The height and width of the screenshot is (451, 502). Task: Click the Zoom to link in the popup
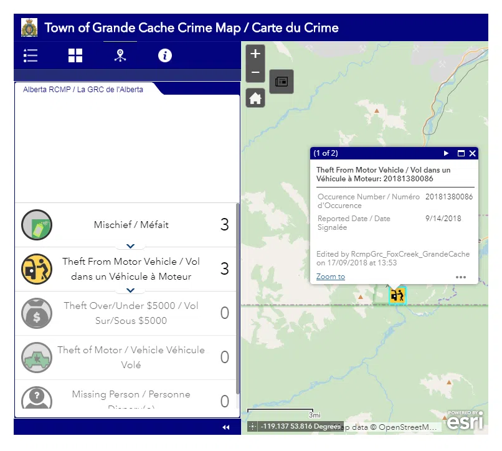(330, 277)
